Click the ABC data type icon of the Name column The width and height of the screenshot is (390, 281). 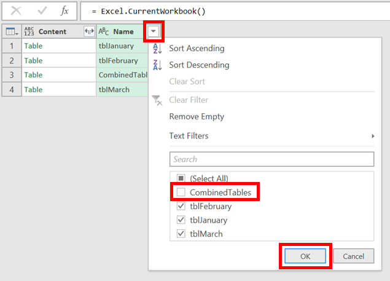(x=104, y=31)
